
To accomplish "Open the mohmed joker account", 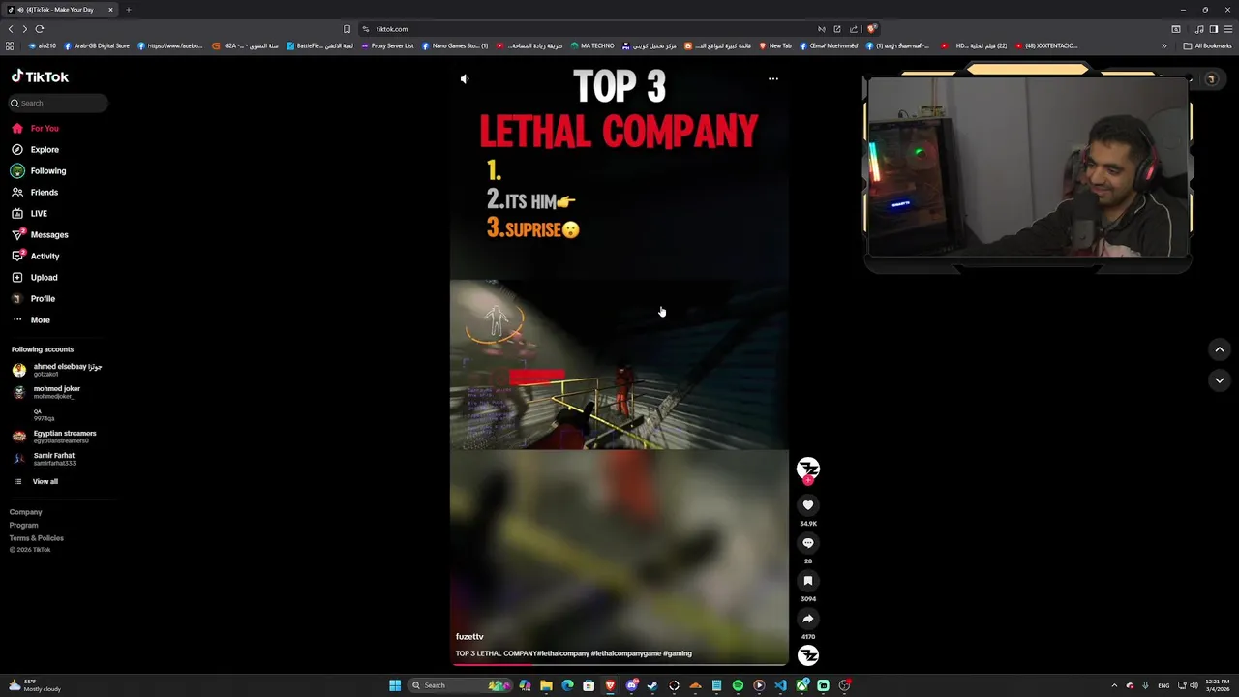I will 47,392.
